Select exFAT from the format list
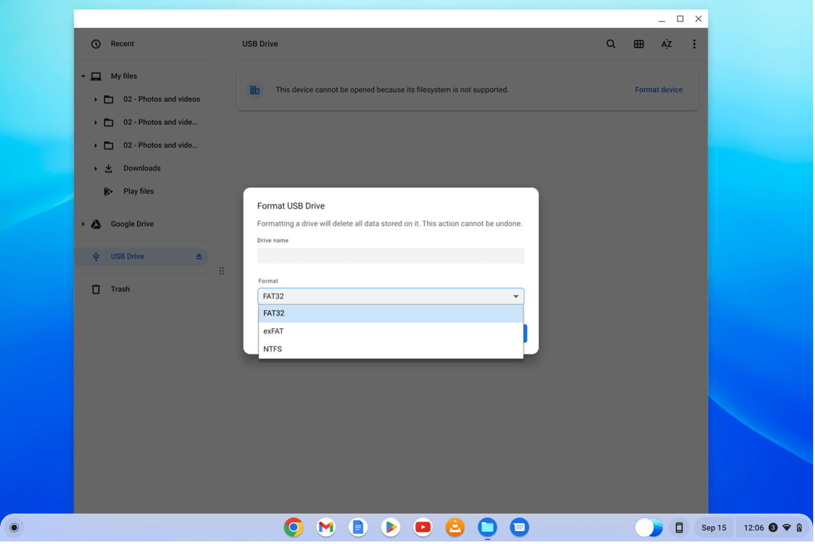Screen dimensions: 815x544 (274, 331)
